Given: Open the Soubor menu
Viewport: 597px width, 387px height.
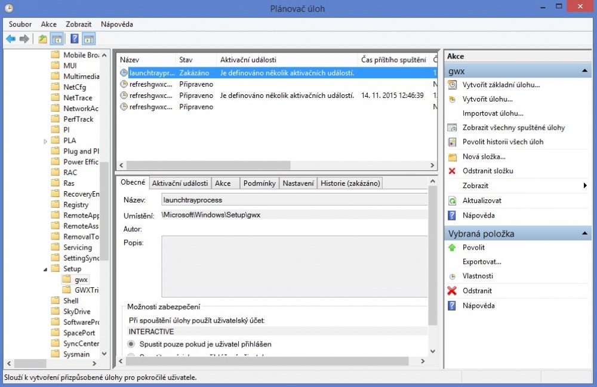Looking at the screenshot, I should [20, 24].
